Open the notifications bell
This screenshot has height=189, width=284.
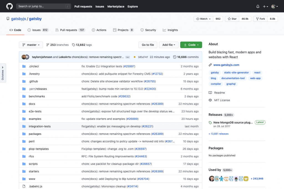click(258, 7)
